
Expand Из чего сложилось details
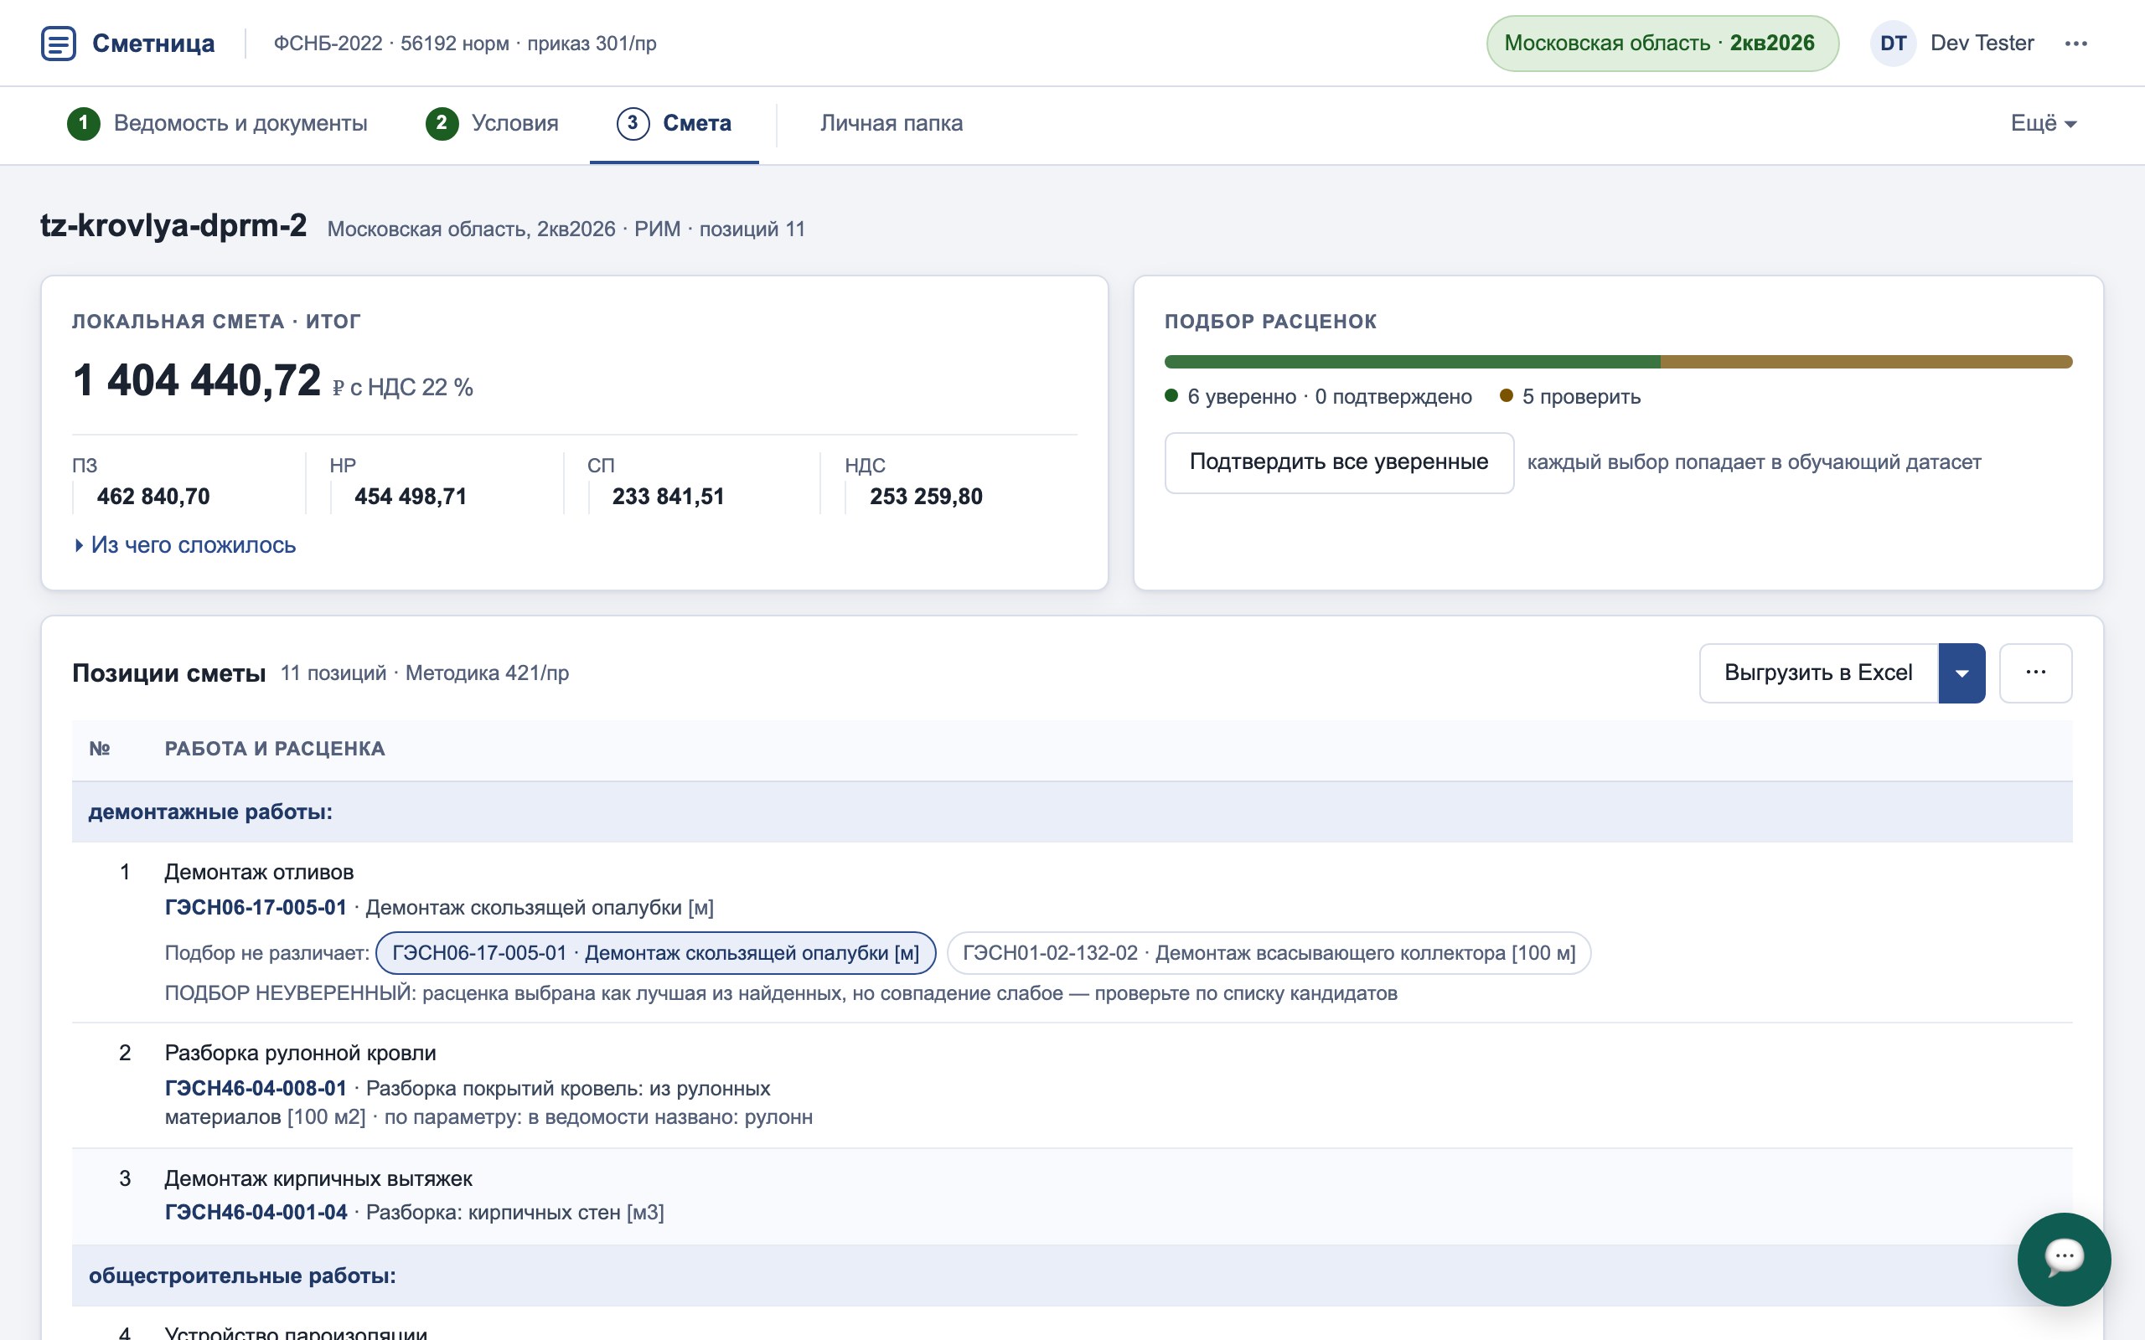pyautogui.click(x=184, y=545)
